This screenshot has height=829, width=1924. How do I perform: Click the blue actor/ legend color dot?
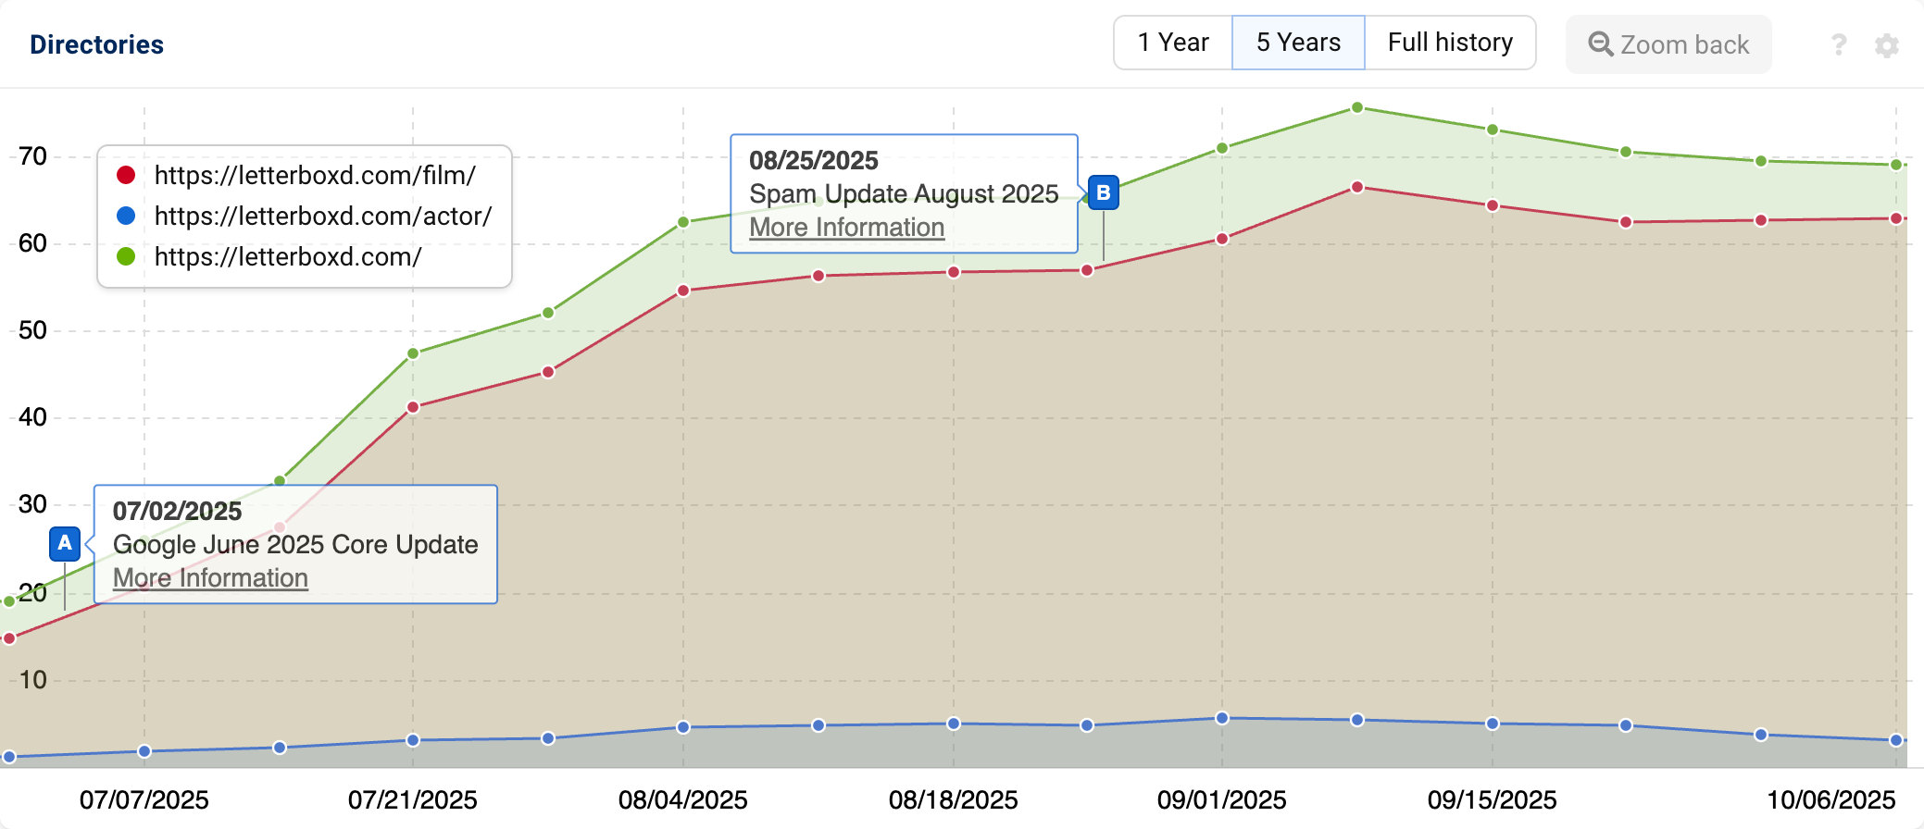pyautogui.click(x=126, y=216)
